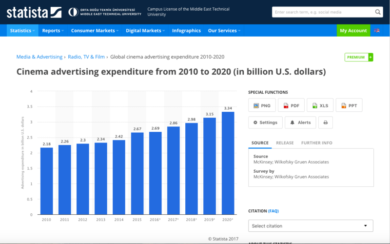Go to Media & Advertising breadcrumb
Viewport: 390px width, 244px height.
click(x=39, y=57)
